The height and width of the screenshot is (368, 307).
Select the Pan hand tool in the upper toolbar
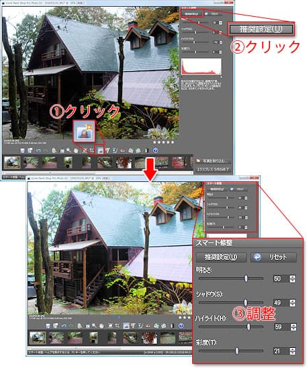tap(76, 150)
